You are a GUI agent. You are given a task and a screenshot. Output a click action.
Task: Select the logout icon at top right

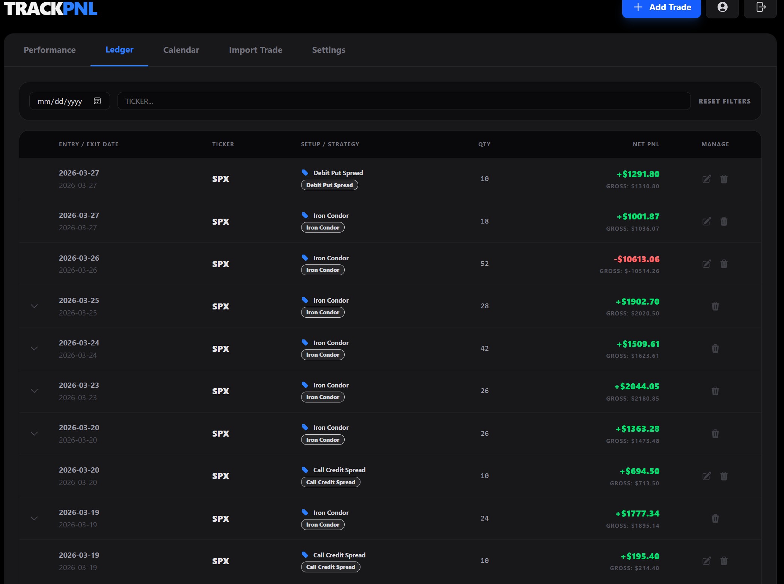[760, 7]
